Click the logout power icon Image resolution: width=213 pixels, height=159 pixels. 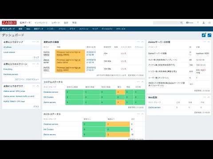click(209, 23)
